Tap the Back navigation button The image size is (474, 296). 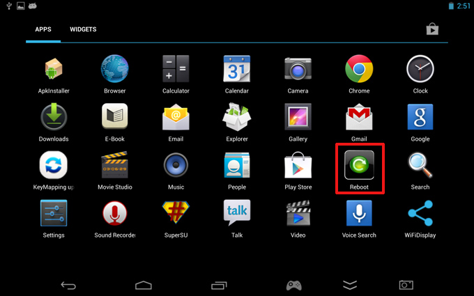pyautogui.click(x=68, y=285)
